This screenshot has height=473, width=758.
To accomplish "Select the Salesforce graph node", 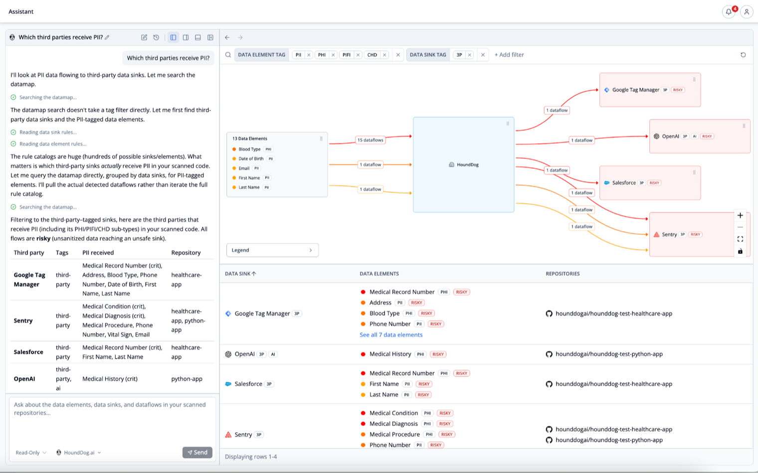I will pyautogui.click(x=650, y=183).
